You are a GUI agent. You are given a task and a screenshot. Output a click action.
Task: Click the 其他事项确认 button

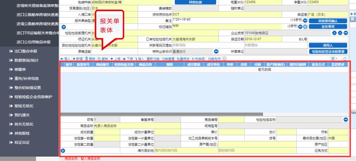[x=328, y=21]
